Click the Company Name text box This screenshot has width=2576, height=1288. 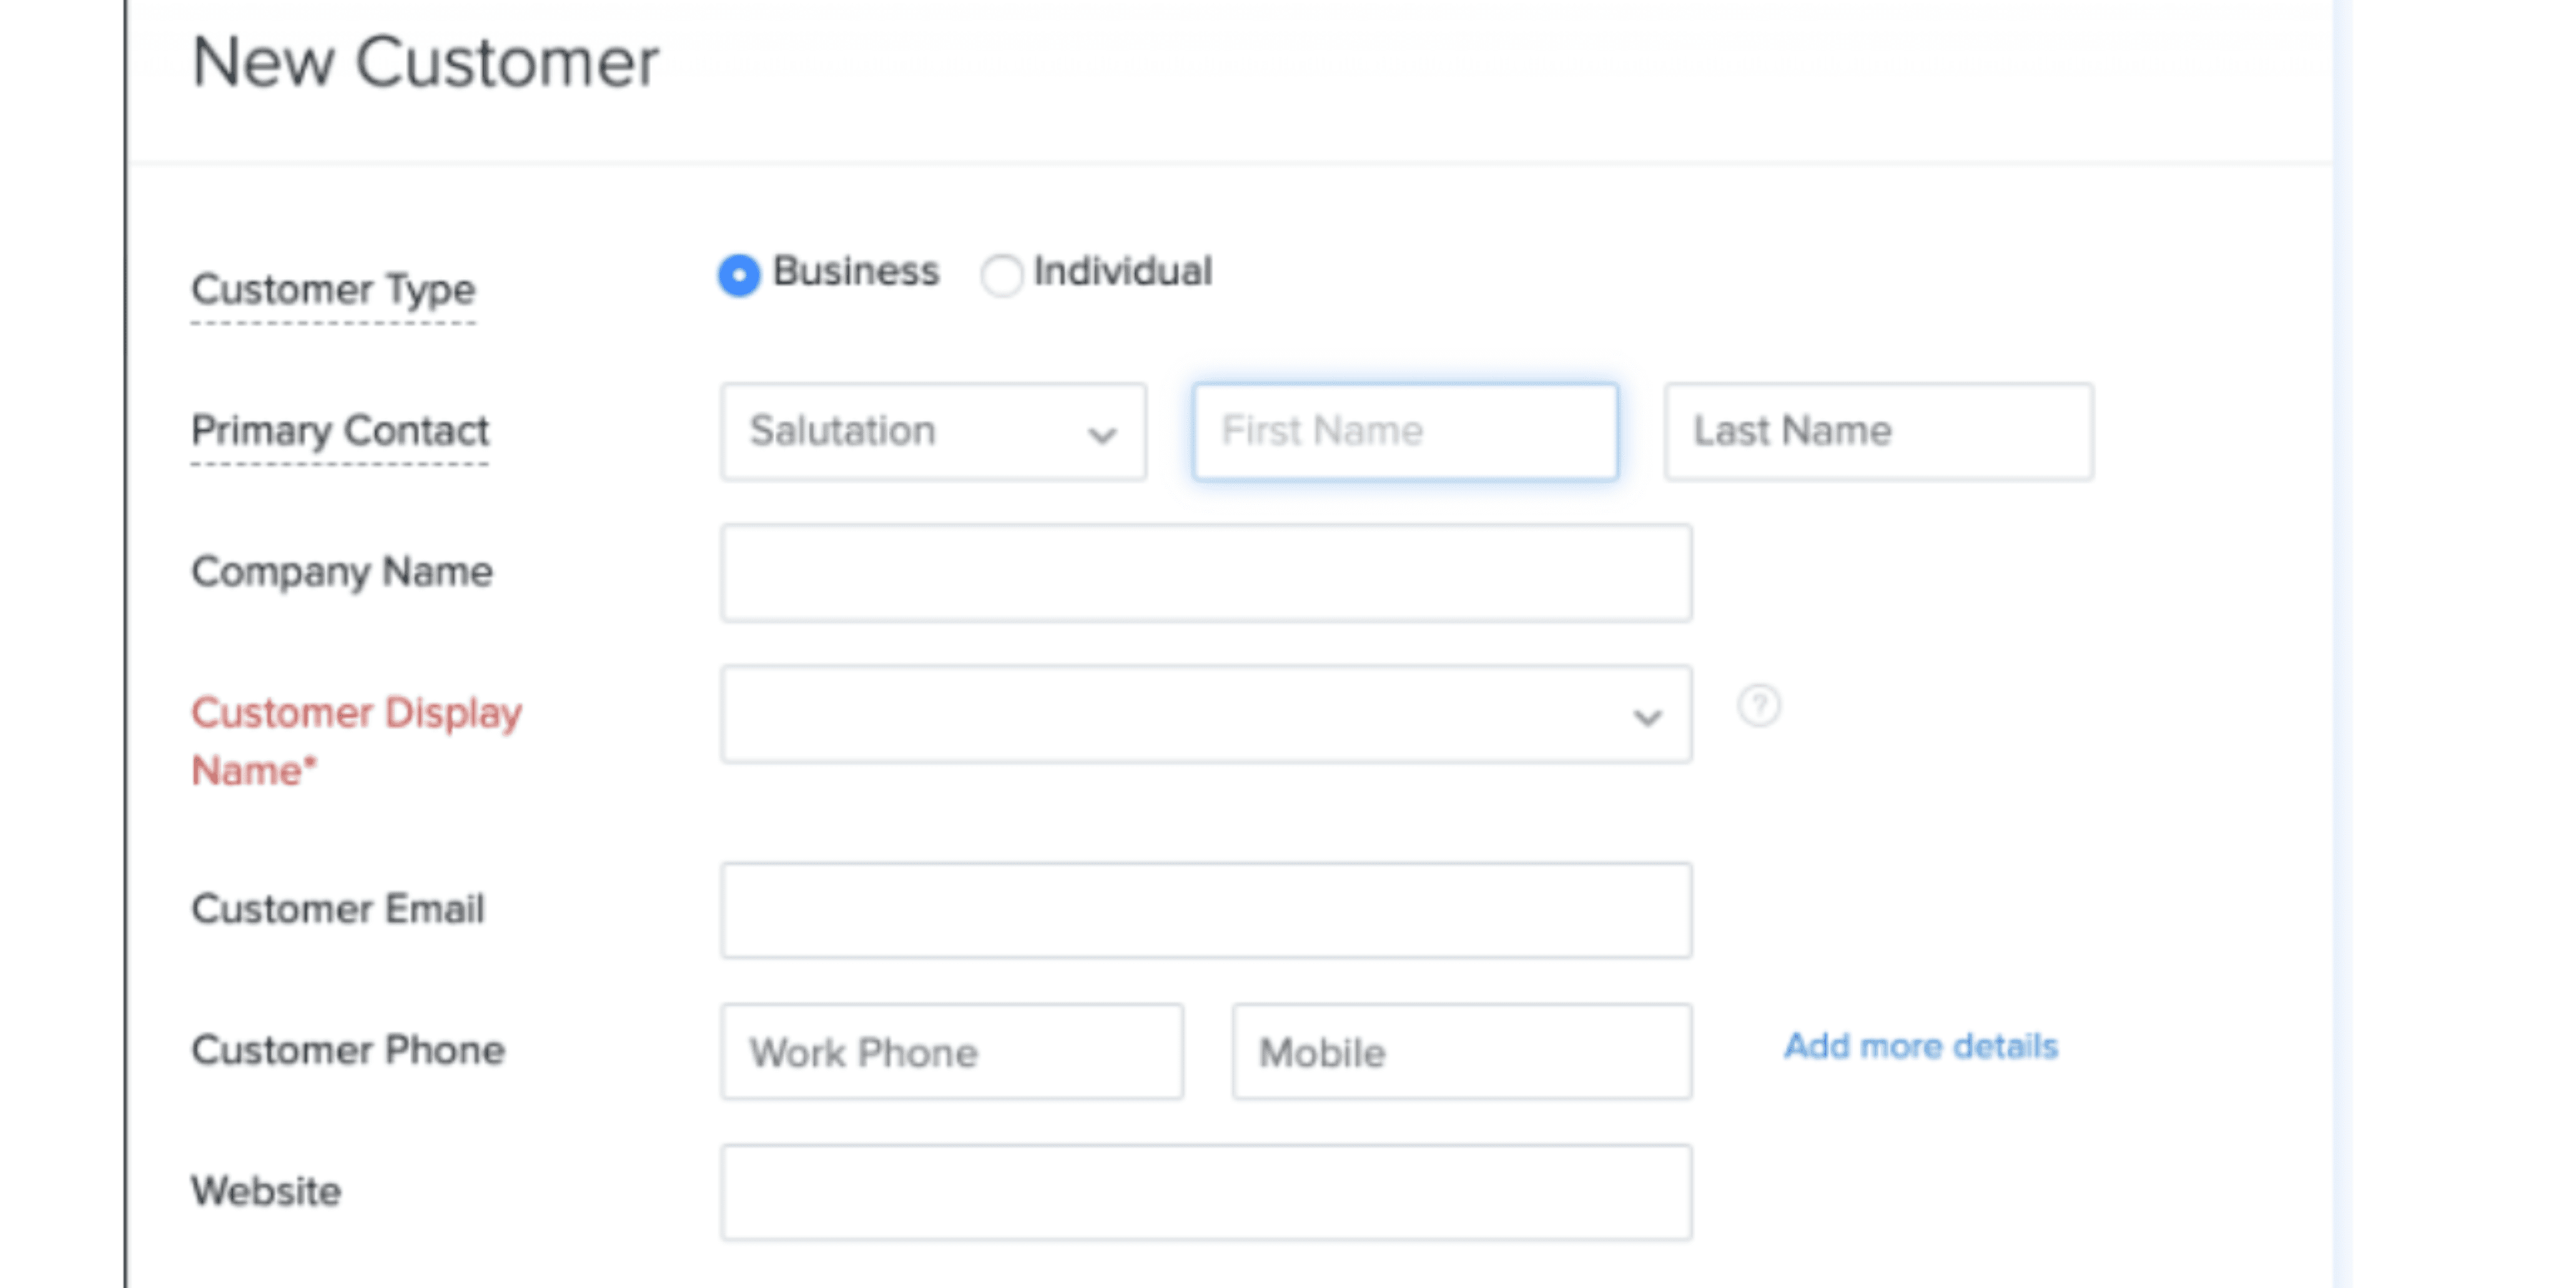[x=1205, y=573]
